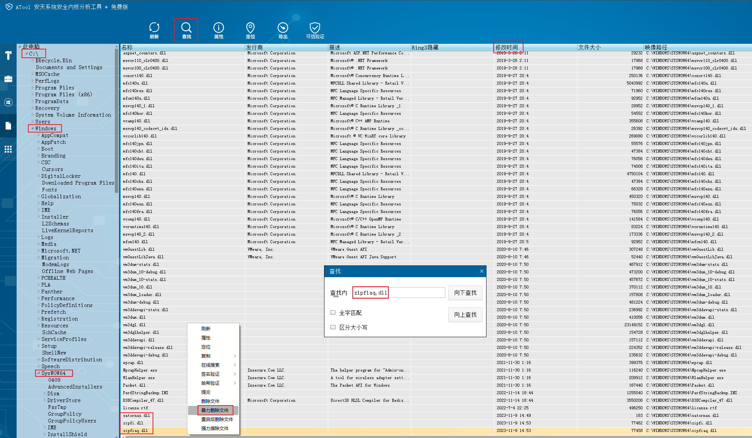Open Properties (属性) info icon

(219, 28)
